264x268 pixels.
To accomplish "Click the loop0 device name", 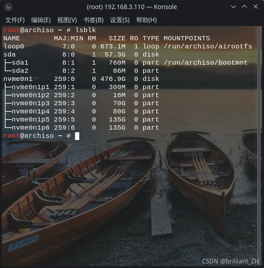I will click(14, 46).
